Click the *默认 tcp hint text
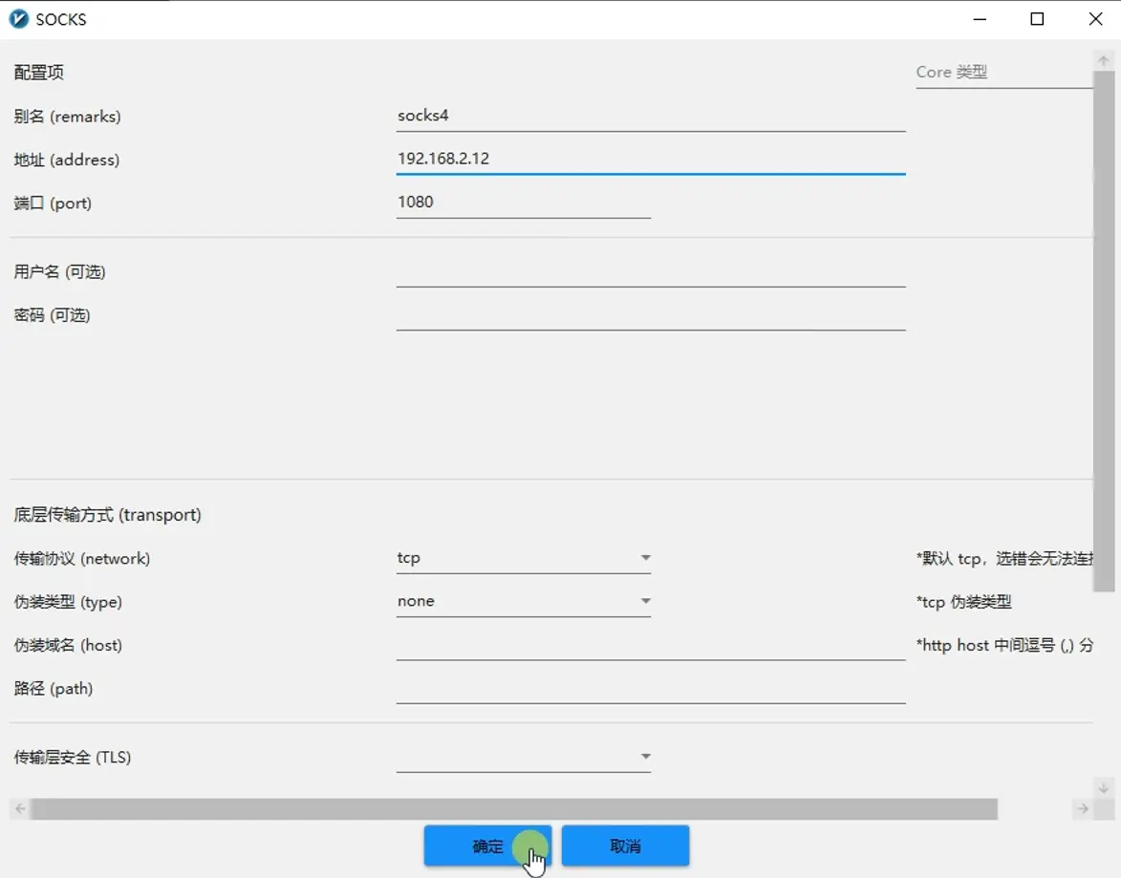 [x=1003, y=558]
